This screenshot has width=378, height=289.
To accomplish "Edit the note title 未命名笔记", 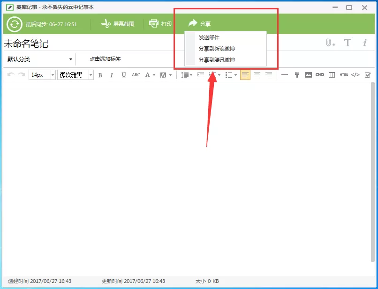I will click(26, 43).
